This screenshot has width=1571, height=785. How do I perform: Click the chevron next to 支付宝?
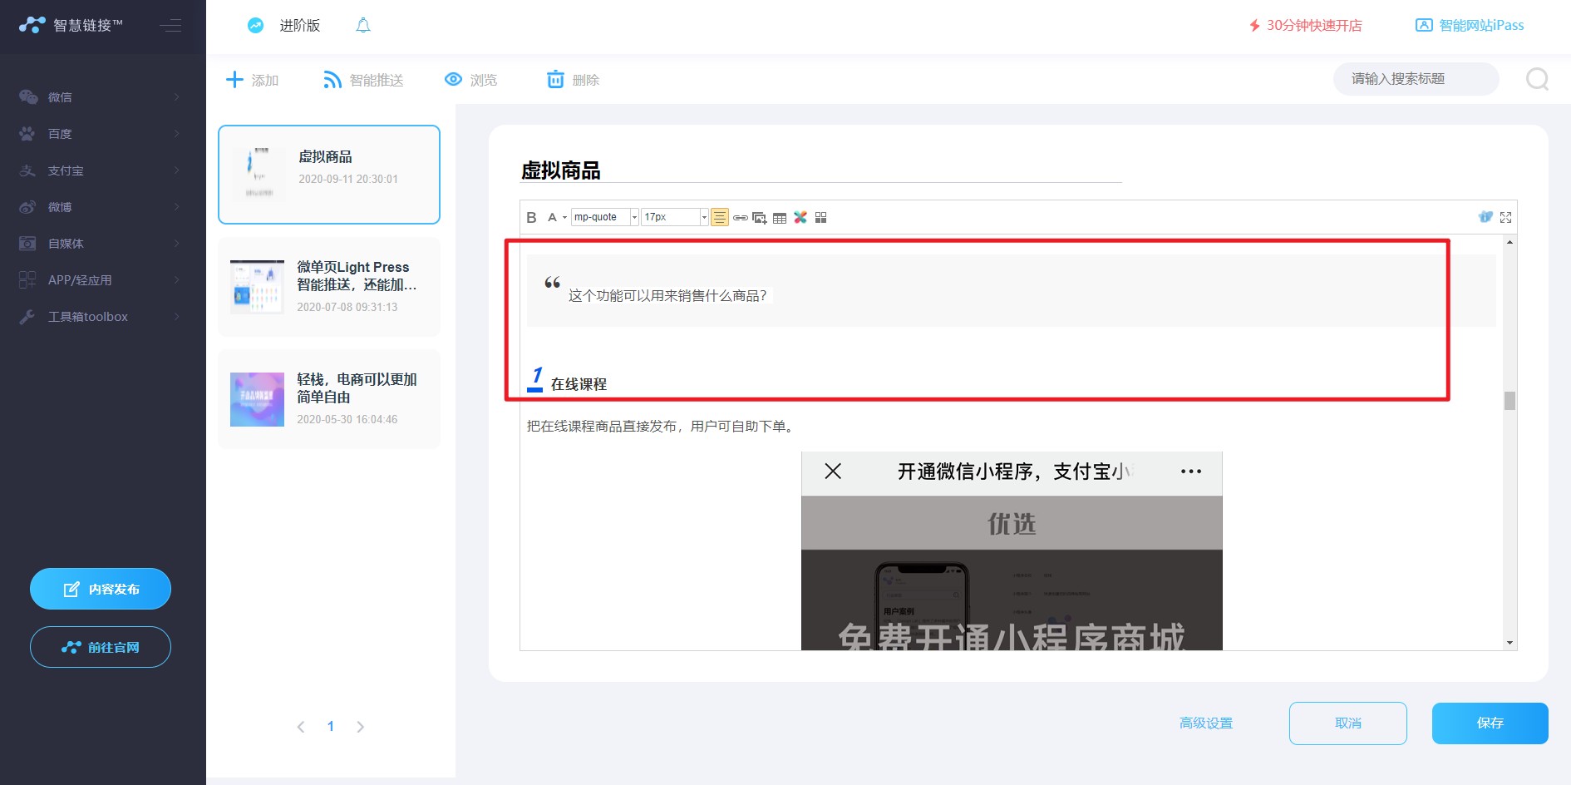pyautogui.click(x=177, y=170)
